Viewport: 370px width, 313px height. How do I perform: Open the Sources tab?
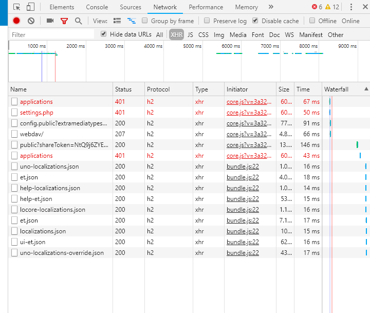pos(131,7)
